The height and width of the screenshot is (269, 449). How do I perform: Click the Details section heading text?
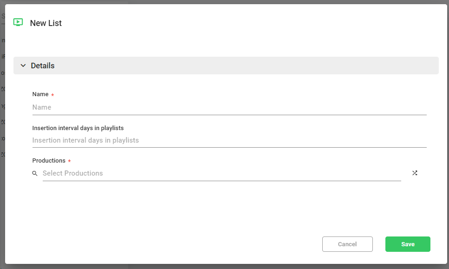(x=43, y=66)
